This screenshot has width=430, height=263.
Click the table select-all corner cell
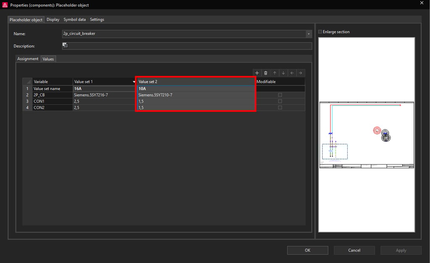coord(27,82)
